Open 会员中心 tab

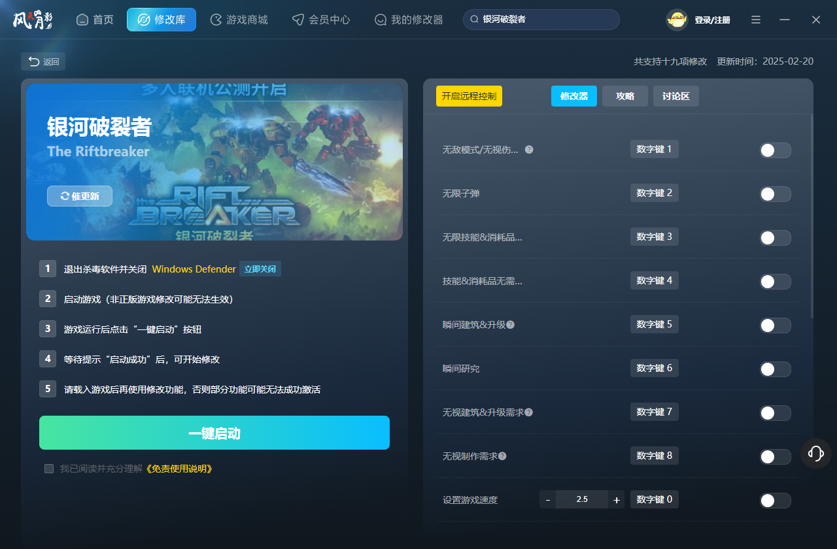(321, 20)
